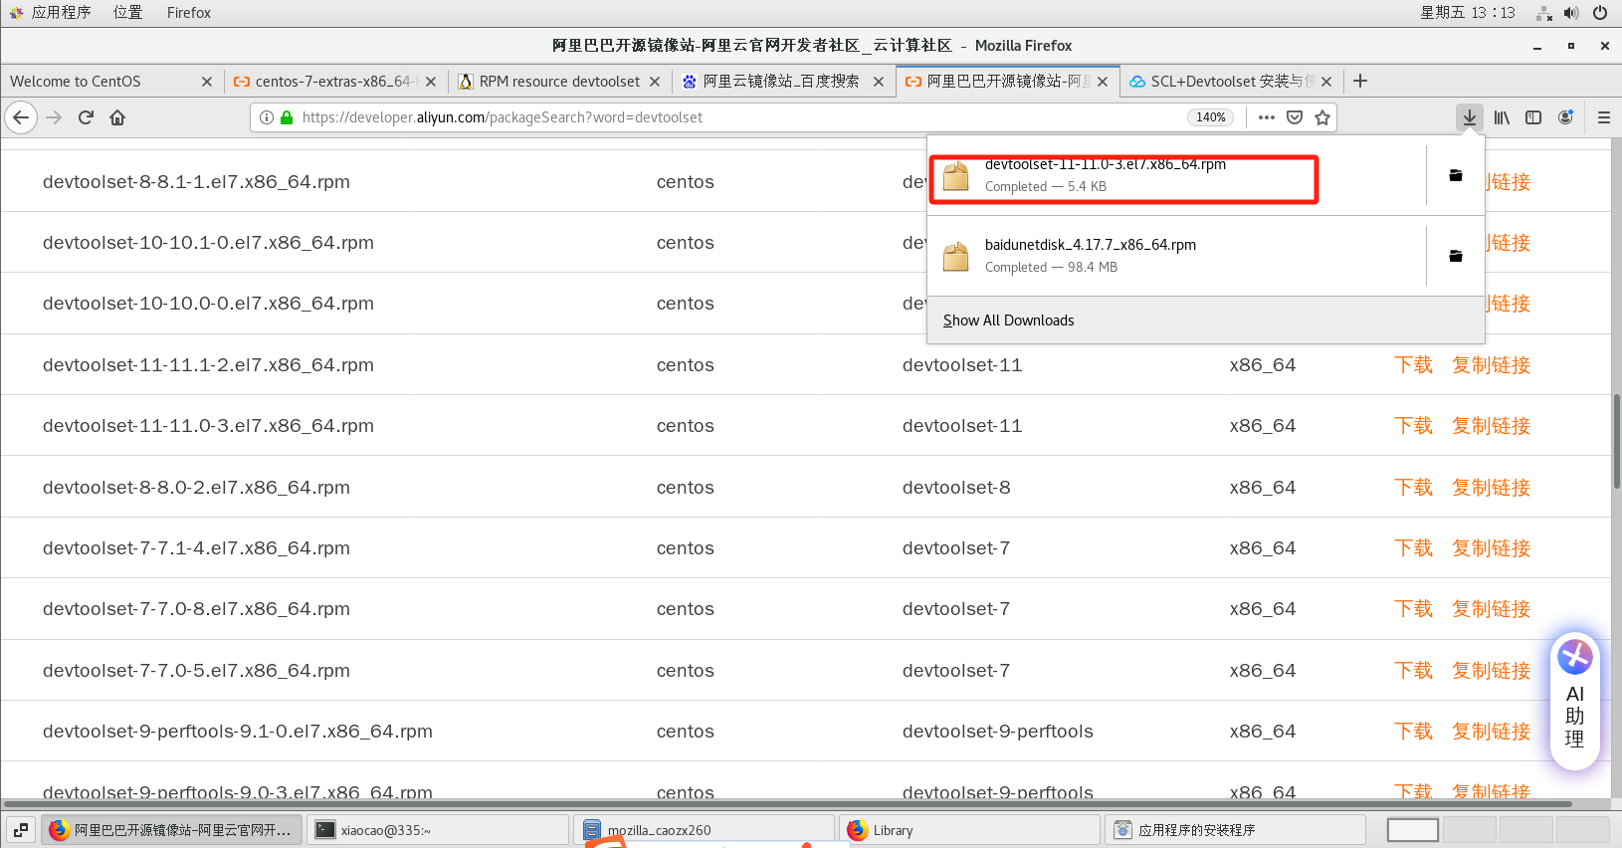Show the sidebars icon

pos(1533,117)
